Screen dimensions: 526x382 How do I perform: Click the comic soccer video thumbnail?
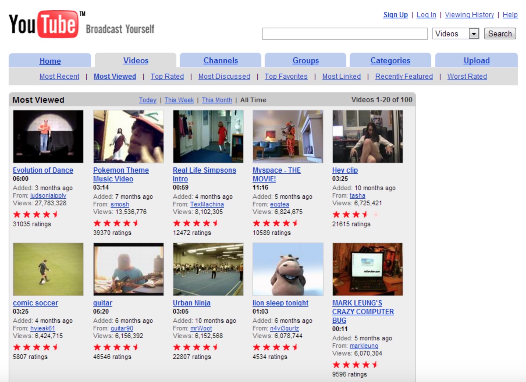point(48,269)
